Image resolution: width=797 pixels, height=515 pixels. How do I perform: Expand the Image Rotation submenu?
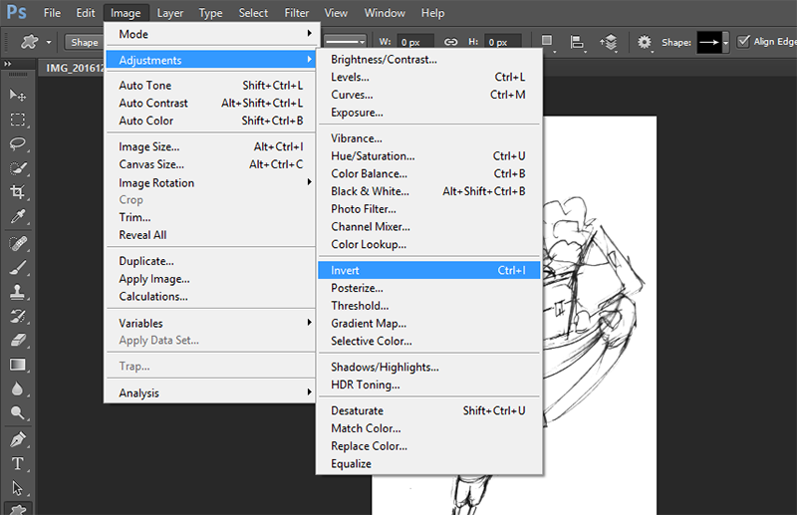213,182
